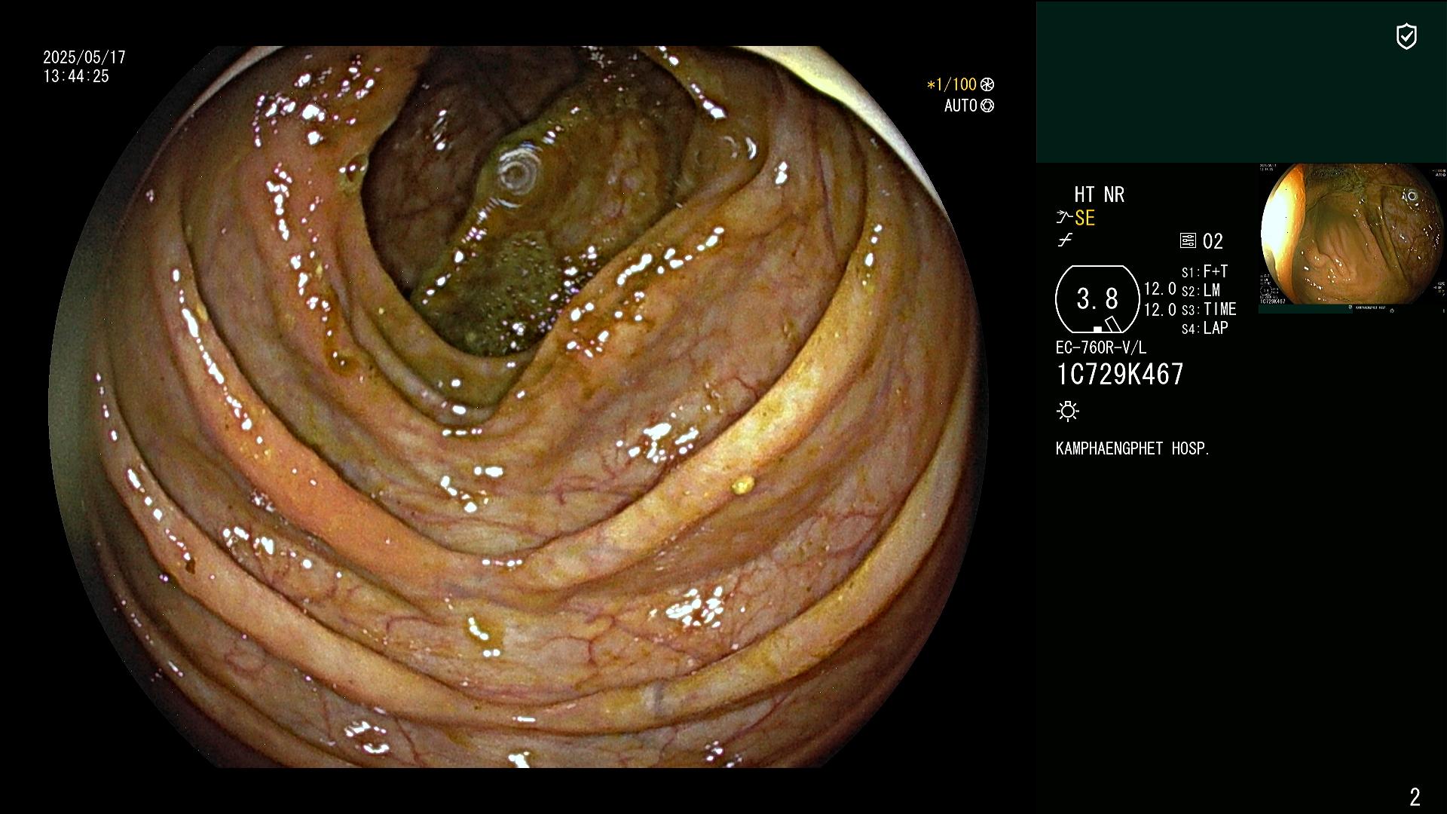Click the KAMPHAENGPHET HOSP. label
The height and width of the screenshot is (814, 1447).
[1133, 448]
